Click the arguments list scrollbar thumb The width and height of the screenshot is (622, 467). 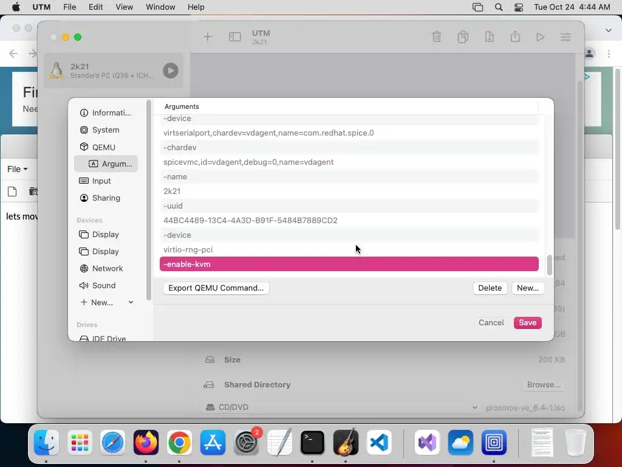[x=549, y=265]
